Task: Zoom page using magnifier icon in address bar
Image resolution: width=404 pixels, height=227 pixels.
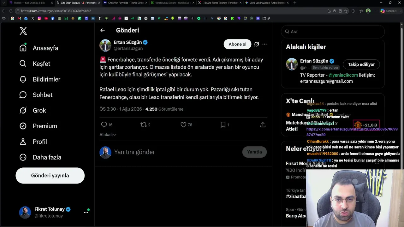Action: pyautogui.click(x=335, y=11)
